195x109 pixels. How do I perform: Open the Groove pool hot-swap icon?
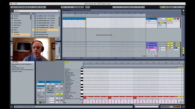tap(44, 93)
